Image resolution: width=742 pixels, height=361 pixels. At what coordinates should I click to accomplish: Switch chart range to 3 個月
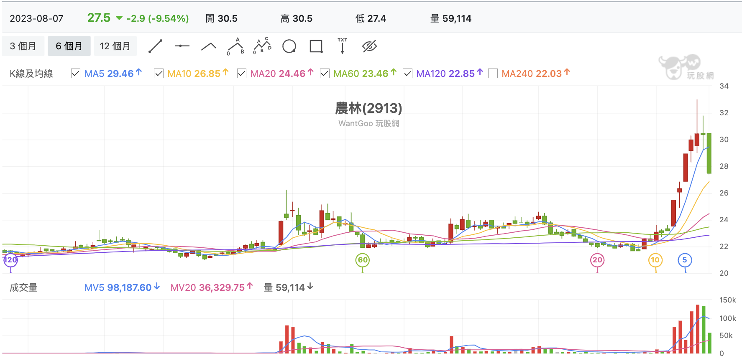pyautogui.click(x=23, y=46)
